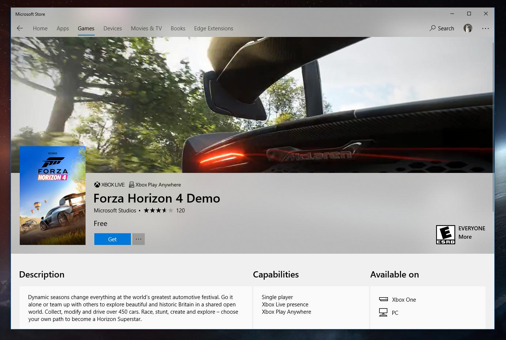Open the Books tab
This screenshot has height=340, width=506.
[178, 29]
